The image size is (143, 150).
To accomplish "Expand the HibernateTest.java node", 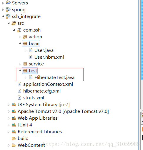I will 25,78.
